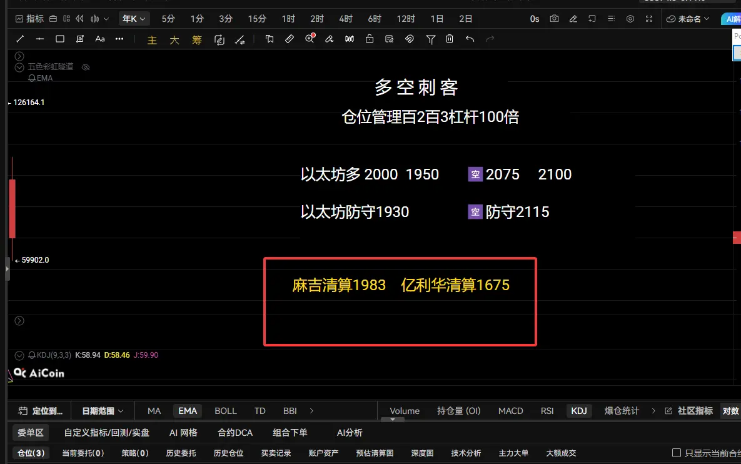
Task: Toggle the BBI main indicator
Action: click(290, 411)
